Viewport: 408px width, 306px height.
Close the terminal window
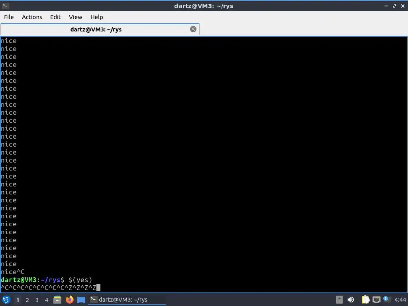tap(402, 6)
